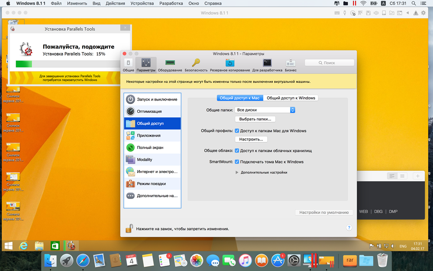Open the Устройства menu
The width and height of the screenshot is (433, 271).
pos(142,3)
